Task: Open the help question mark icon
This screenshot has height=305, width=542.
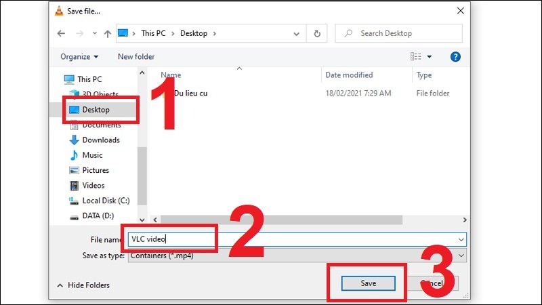Action: (x=456, y=57)
